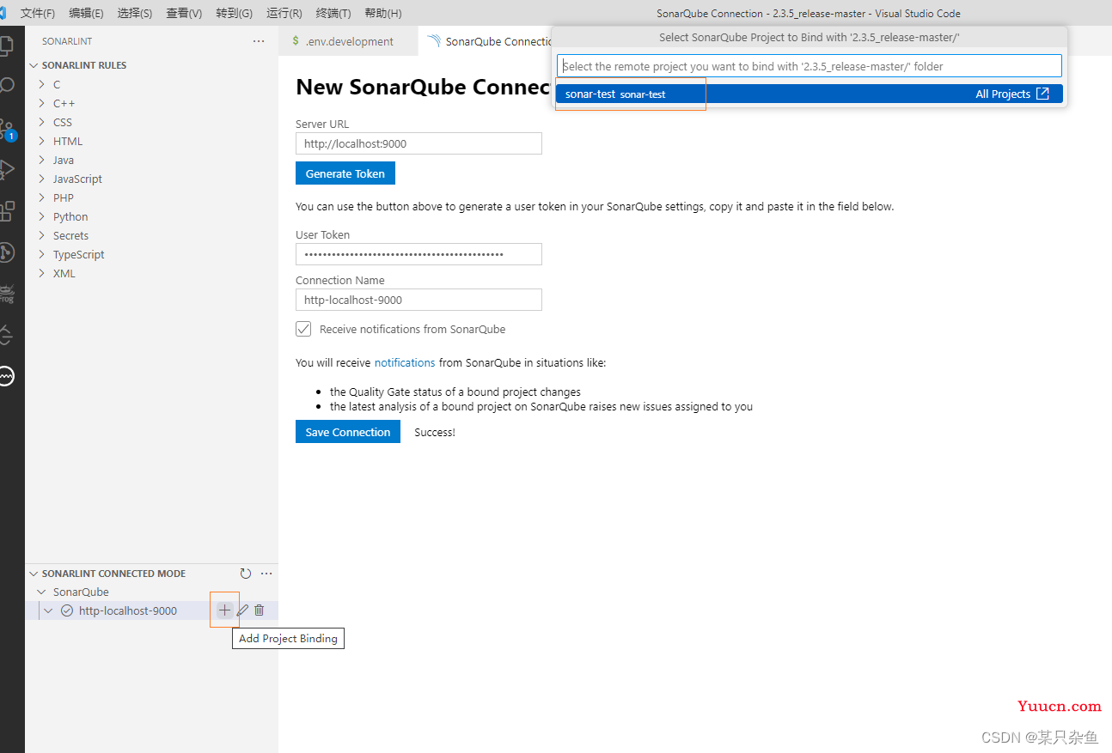Click the Generate Token button

[x=345, y=173]
